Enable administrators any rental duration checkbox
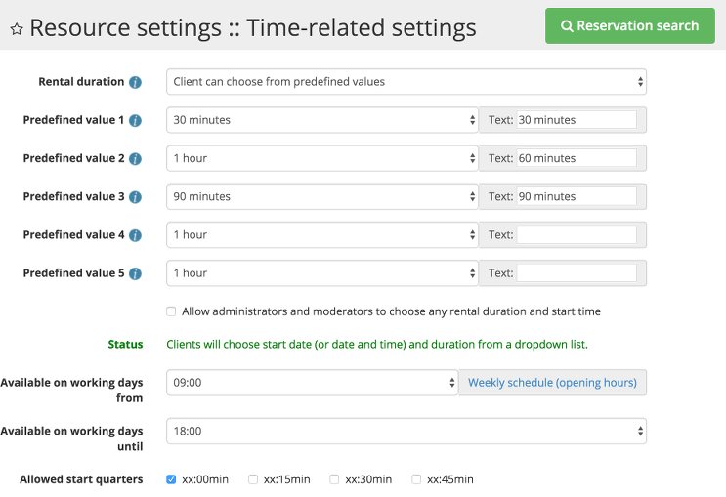 pos(171,311)
